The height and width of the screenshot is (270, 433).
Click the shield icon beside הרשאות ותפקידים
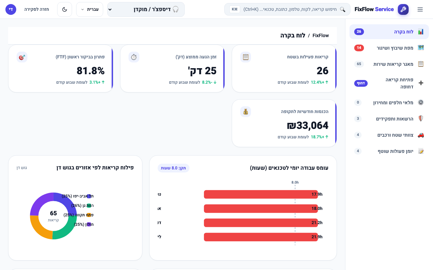tap(421, 119)
